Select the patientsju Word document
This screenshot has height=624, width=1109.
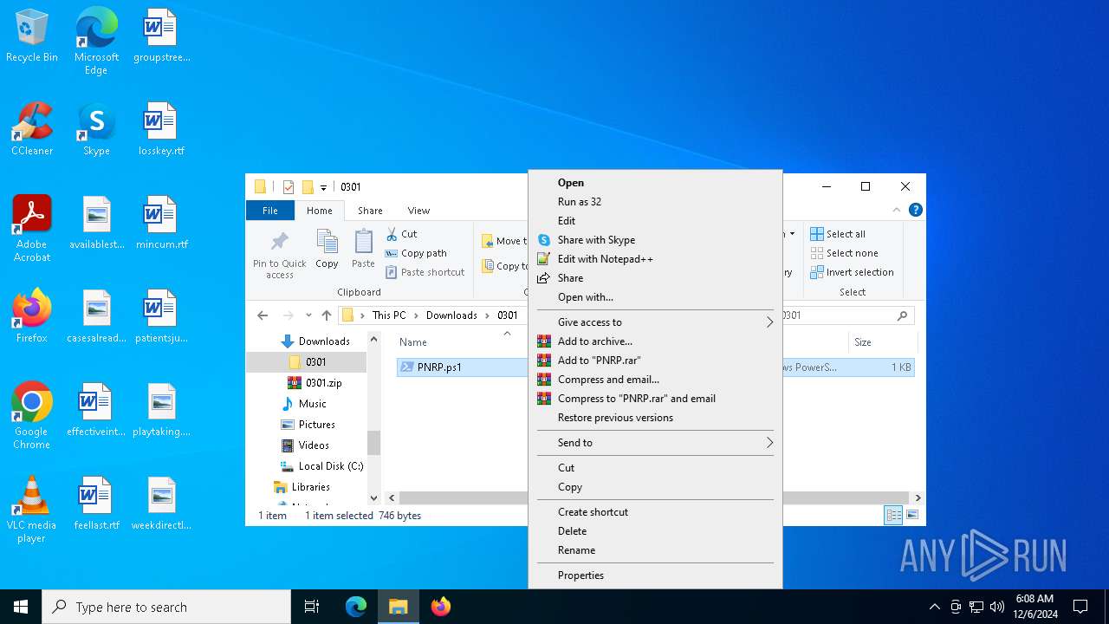tap(161, 316)
